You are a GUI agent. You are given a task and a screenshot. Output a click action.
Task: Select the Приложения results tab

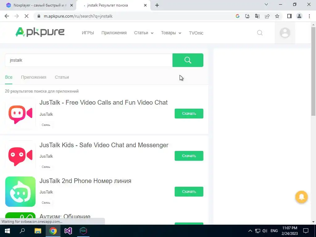(33, 77)
